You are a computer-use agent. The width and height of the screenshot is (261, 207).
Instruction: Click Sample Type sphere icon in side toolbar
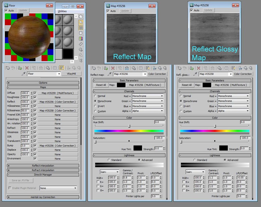tap(81, 17)
